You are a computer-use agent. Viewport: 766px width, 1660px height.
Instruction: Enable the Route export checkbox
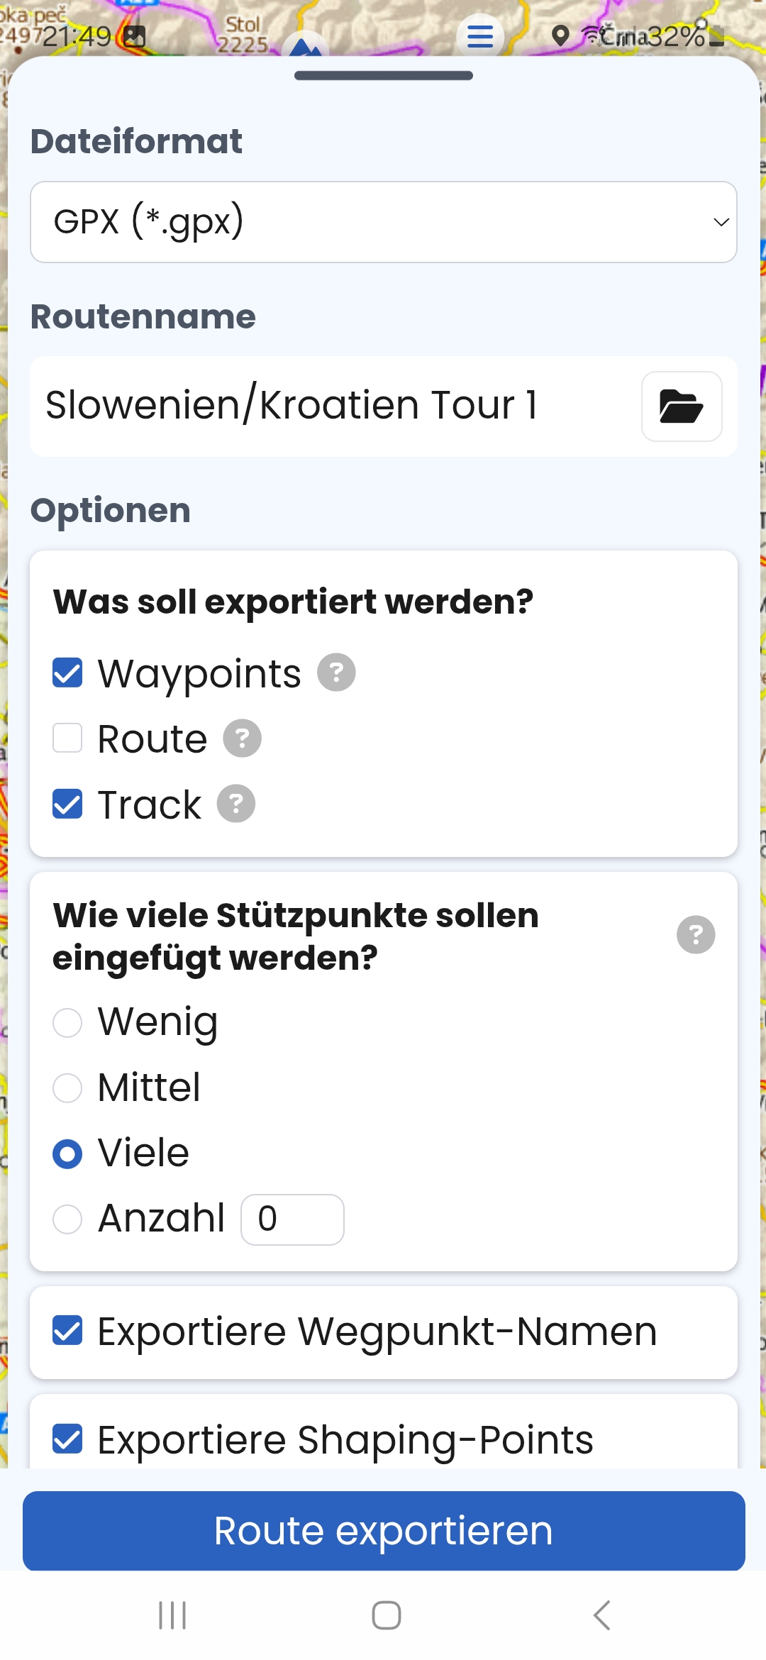tap(67, 738)
